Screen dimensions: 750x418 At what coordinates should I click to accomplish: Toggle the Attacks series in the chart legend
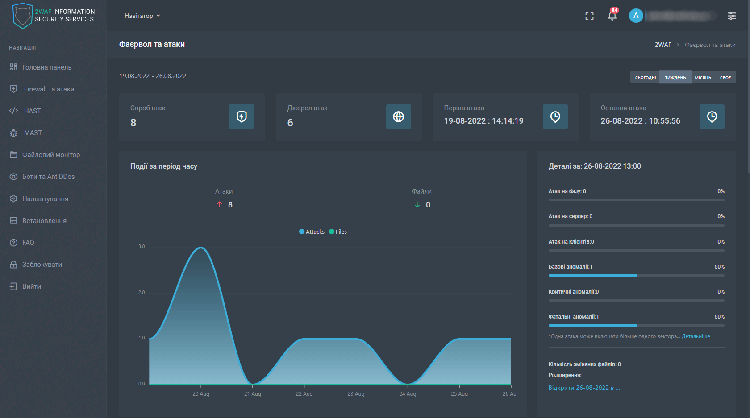[312, 232]
